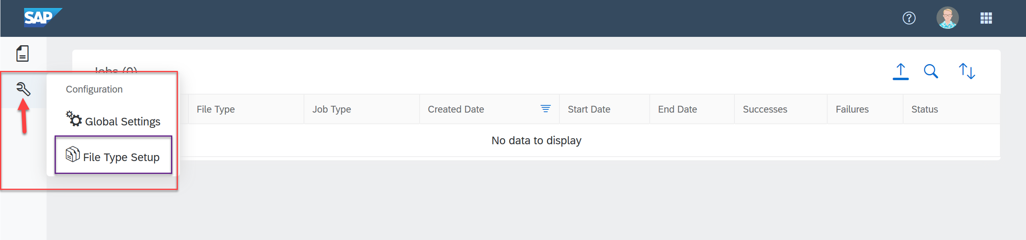1026x240 pixels.
Task: Click the Configuration wrench icon
Action: pos(23,89)
